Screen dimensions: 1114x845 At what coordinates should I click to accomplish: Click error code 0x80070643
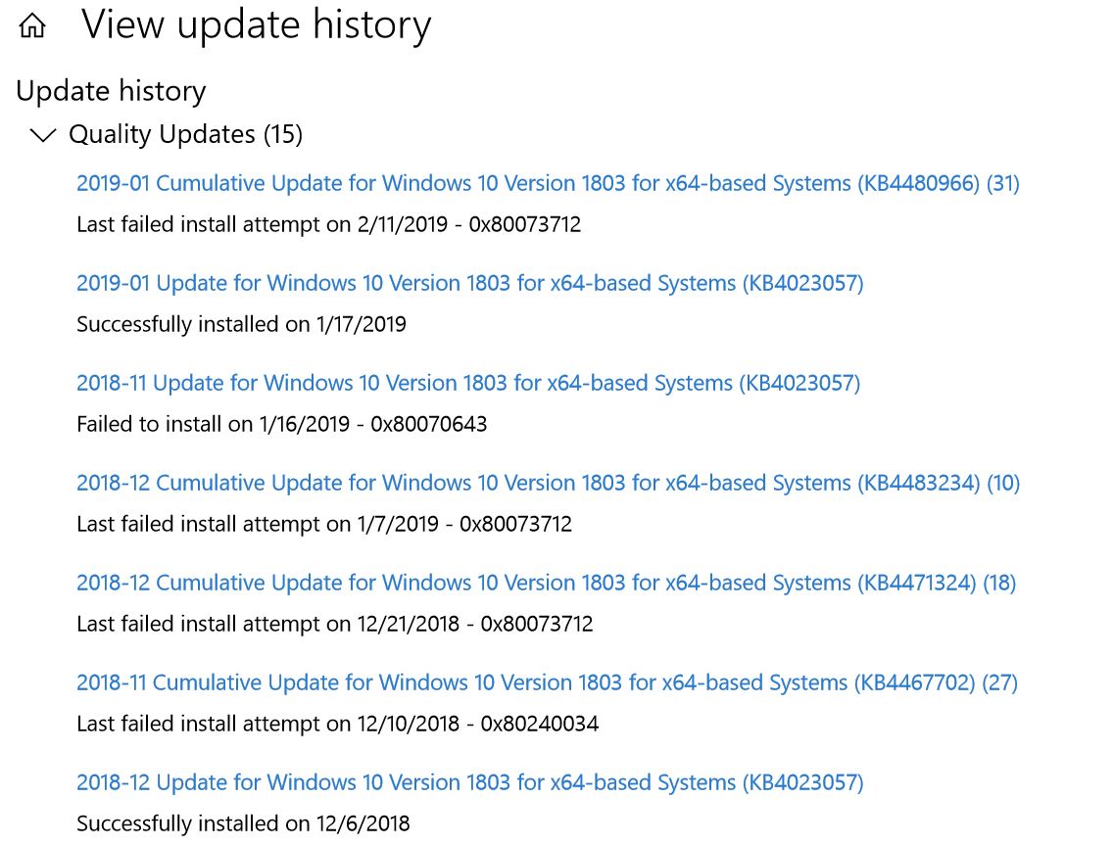pos(428,424)
